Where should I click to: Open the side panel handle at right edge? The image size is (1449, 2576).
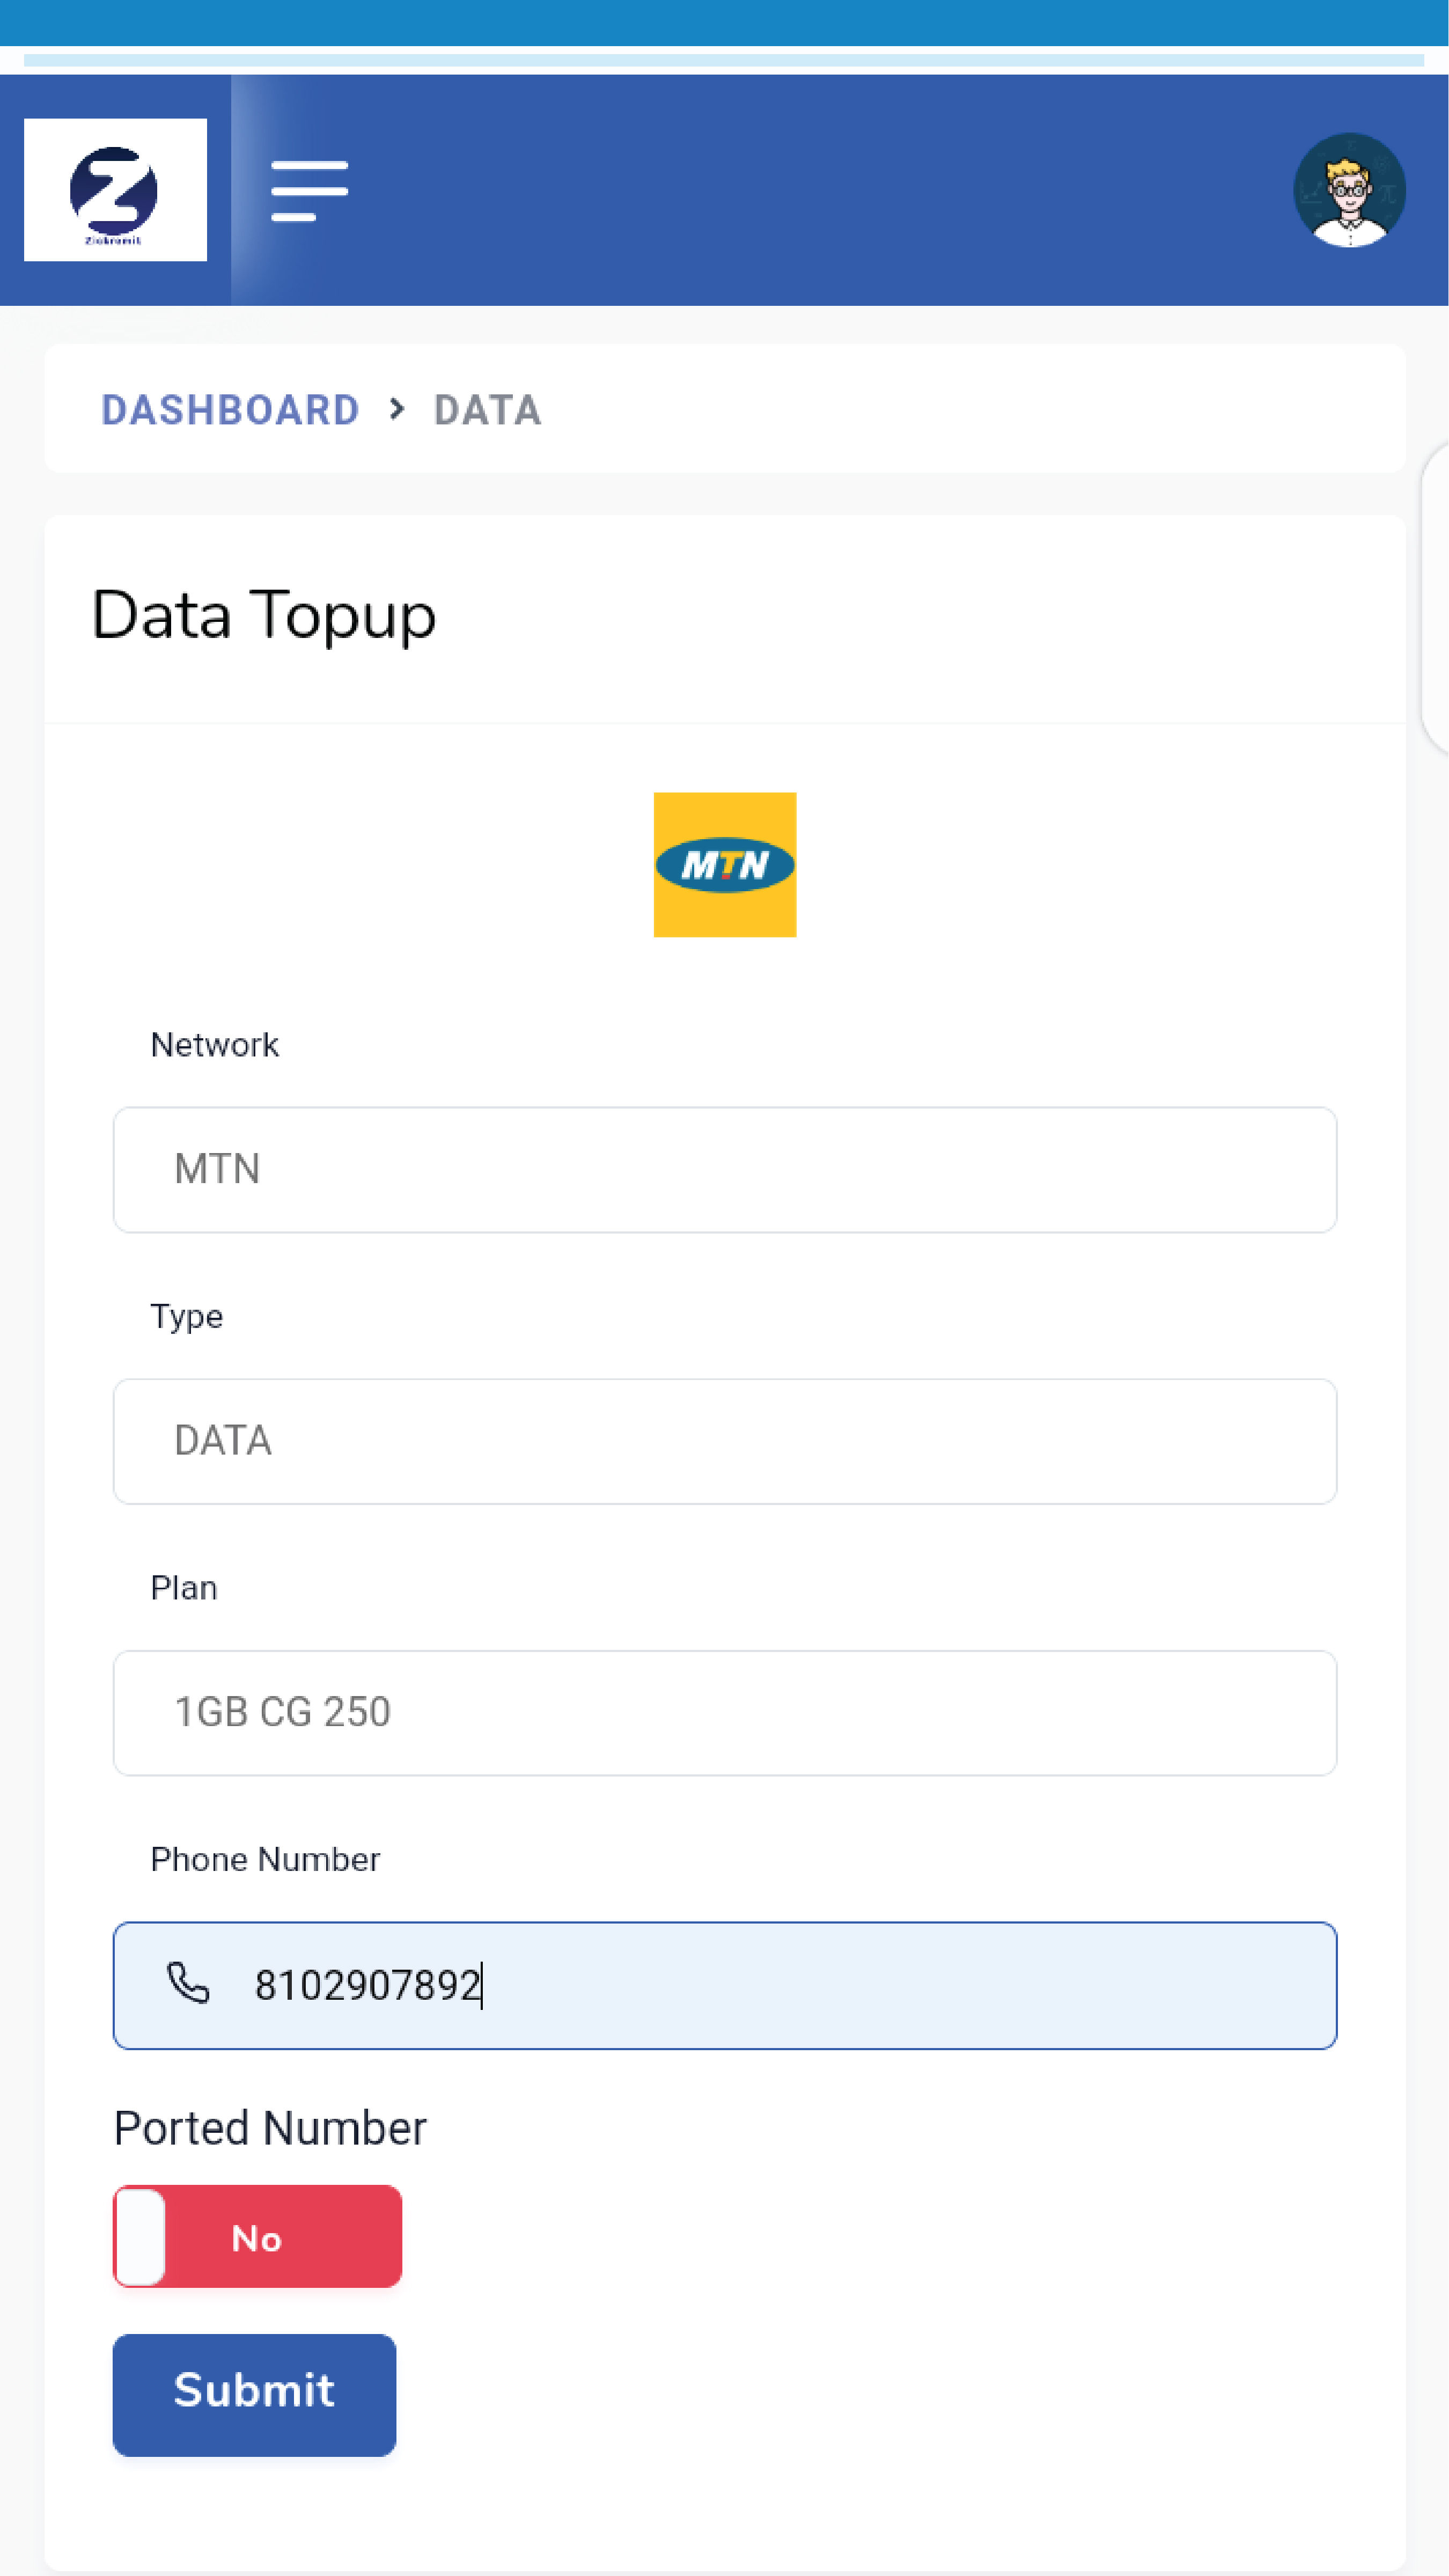(x=1435, y=598)
